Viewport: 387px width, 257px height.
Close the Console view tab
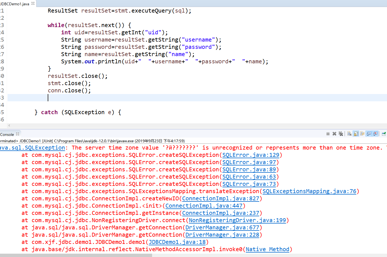[x=18, y=134]
